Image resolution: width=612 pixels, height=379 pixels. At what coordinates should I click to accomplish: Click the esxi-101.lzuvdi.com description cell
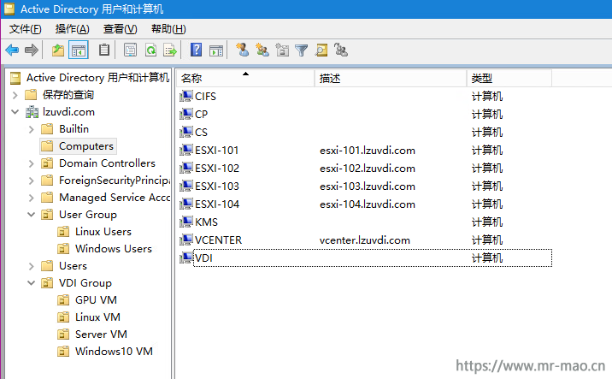[368, 151]
